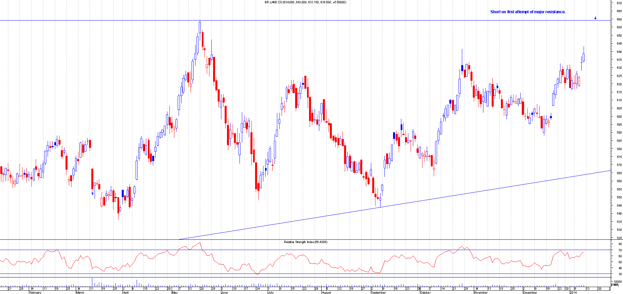Click the tallest volume bar in March
Image resolution: width=623 pixels, height=294 pixels.
pyautogui.click(x=92, y=282)
